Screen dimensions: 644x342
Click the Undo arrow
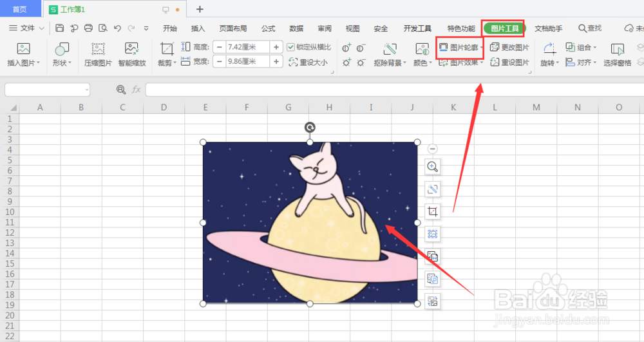pos(117,28)
